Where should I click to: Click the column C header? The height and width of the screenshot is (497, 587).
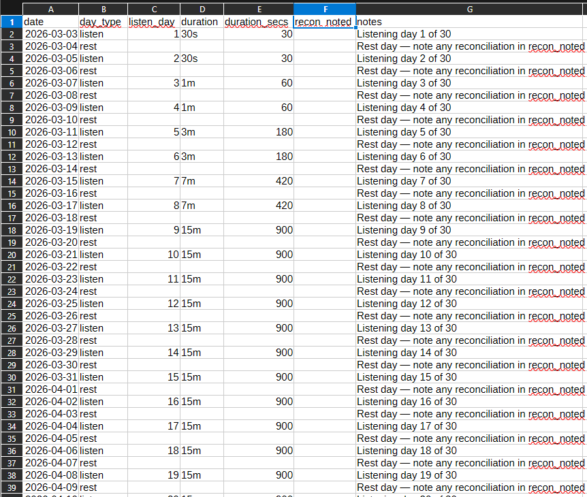pyautogui.click(x=154, y=10)
